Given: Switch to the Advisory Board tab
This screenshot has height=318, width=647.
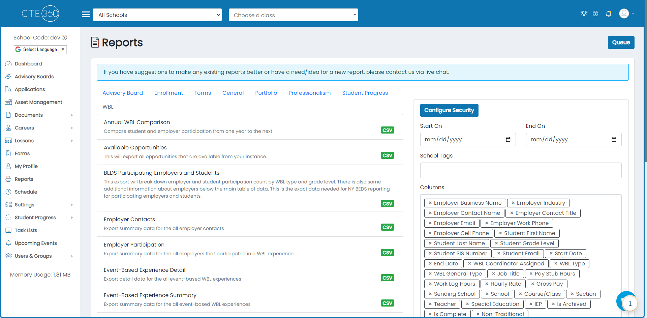Looking at the screenshot, I should pos(123,93).
